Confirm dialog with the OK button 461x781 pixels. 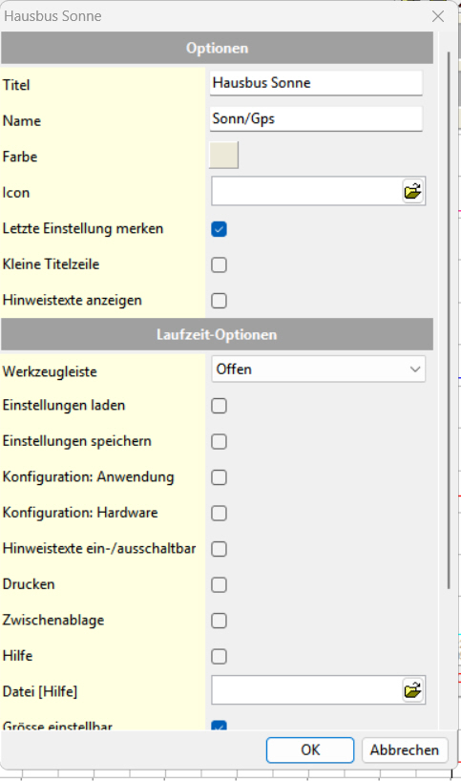[x=310, y=750]
